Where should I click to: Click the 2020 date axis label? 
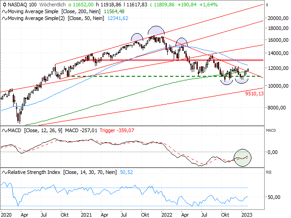coord(6,215)
